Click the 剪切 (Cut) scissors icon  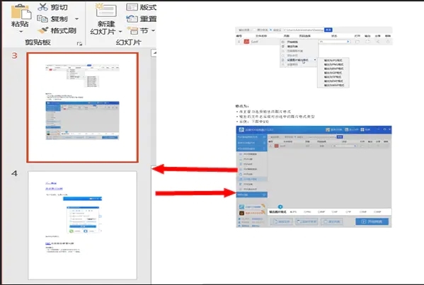(42, 7)
